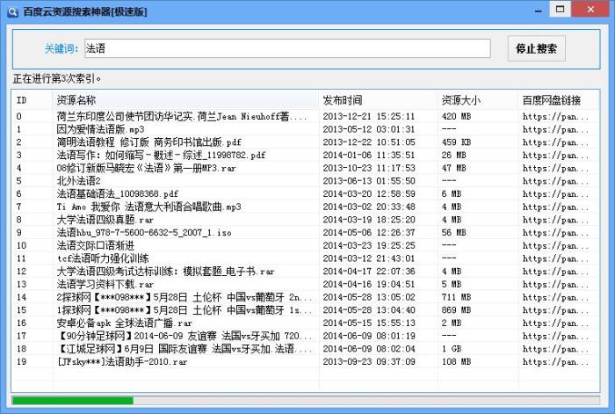Maximize the 百度云资源搜索神器 window
The image size is (615, 414).
pyautogui.click(x=561, y=9)
